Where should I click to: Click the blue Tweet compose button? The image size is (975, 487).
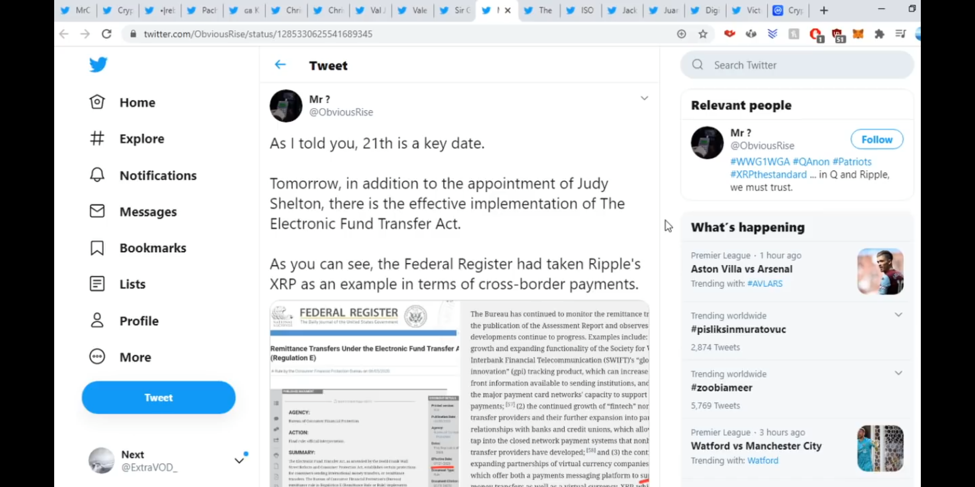(158, 397)
